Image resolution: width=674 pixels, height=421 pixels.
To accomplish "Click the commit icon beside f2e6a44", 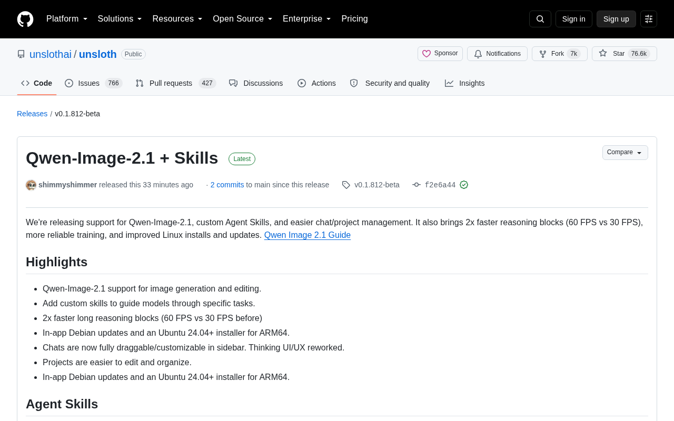I will 417,185.
